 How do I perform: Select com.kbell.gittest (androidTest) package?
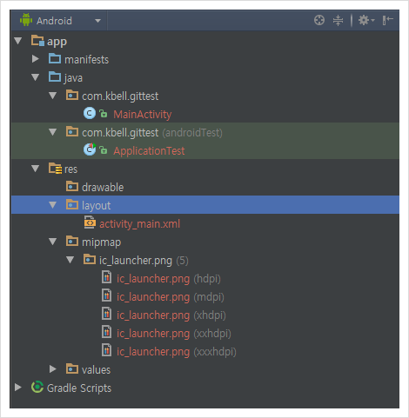144,133
